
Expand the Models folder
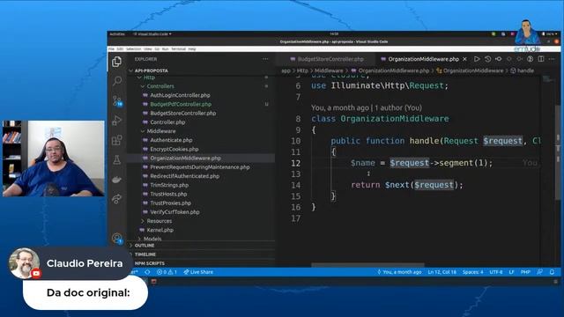click(152, 239)
